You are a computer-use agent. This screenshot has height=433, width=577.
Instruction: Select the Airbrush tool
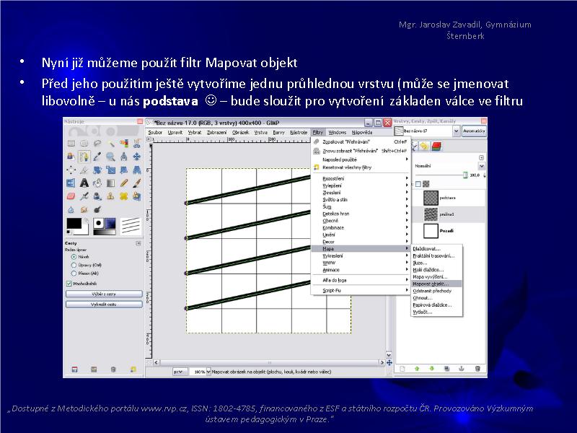click(x=84, y=196)
